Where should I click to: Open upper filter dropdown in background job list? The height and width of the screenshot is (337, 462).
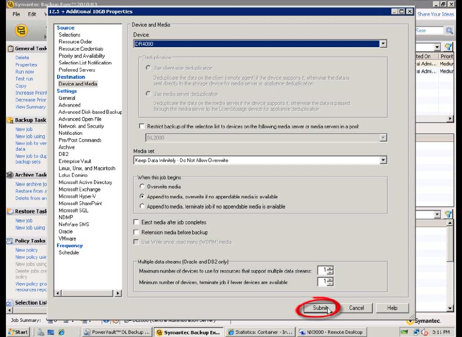click(x=437, y=47)
